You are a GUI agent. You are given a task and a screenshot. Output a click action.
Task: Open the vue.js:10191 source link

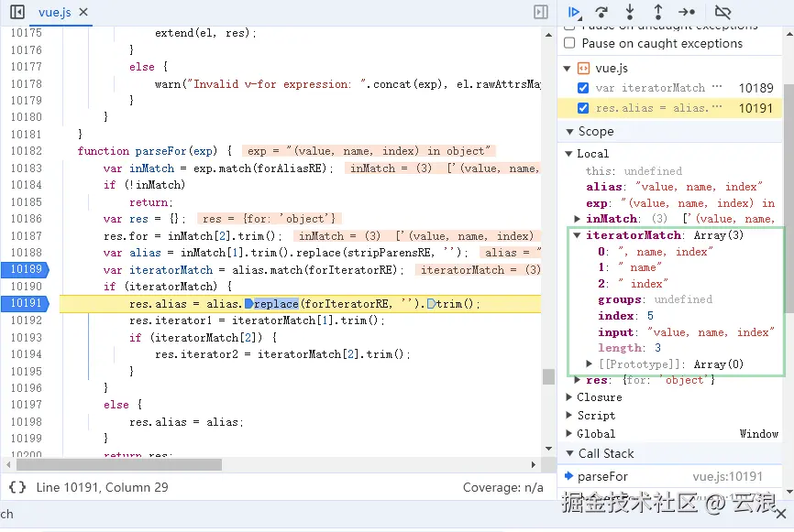pos(727,476)
